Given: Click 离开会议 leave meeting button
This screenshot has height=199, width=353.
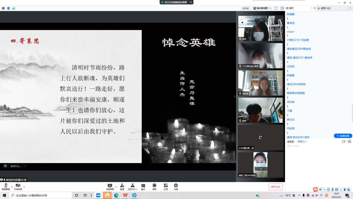Looking at the screenshot, I should click(276, 187).
